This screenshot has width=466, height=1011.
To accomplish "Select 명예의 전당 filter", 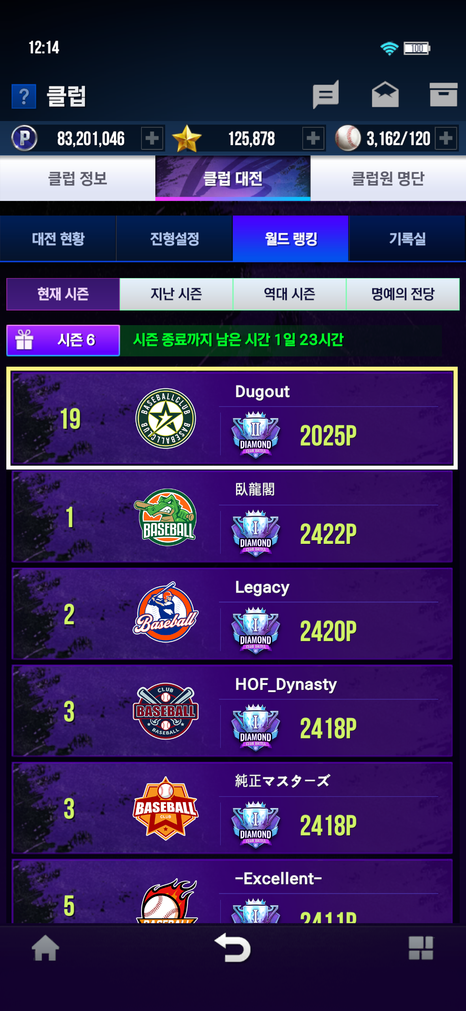I will tap(403, 294).
